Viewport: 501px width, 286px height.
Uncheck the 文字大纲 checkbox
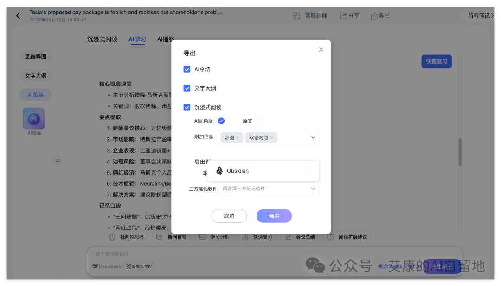click(187, 88)
